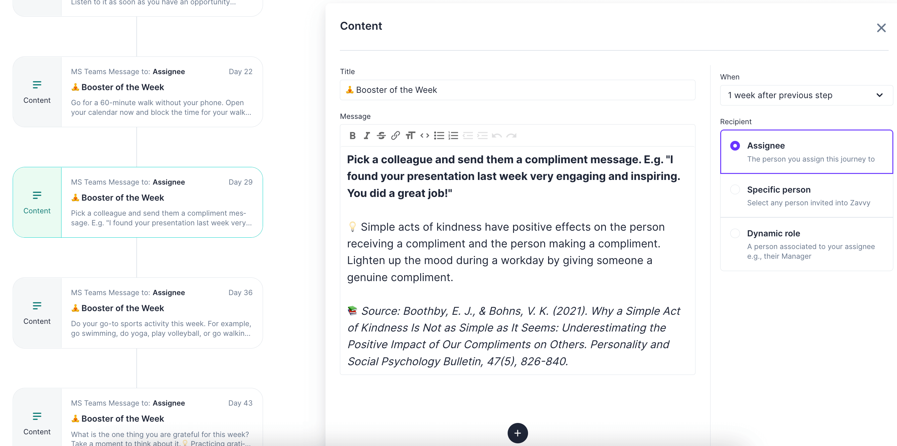This screenshot has width=897, height=446.
Task: Apply strikethrough formatting in the editor
Action: (381, 136)
